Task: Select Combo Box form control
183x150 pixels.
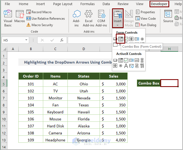Action: 121,39
